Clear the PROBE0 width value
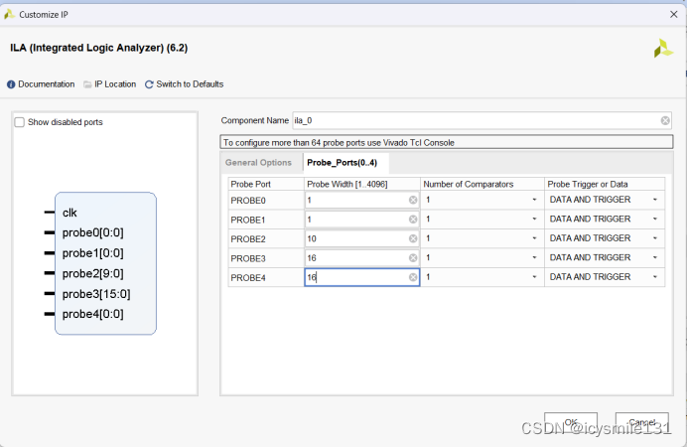Screen dimensions: 687x447 (413, 200)
